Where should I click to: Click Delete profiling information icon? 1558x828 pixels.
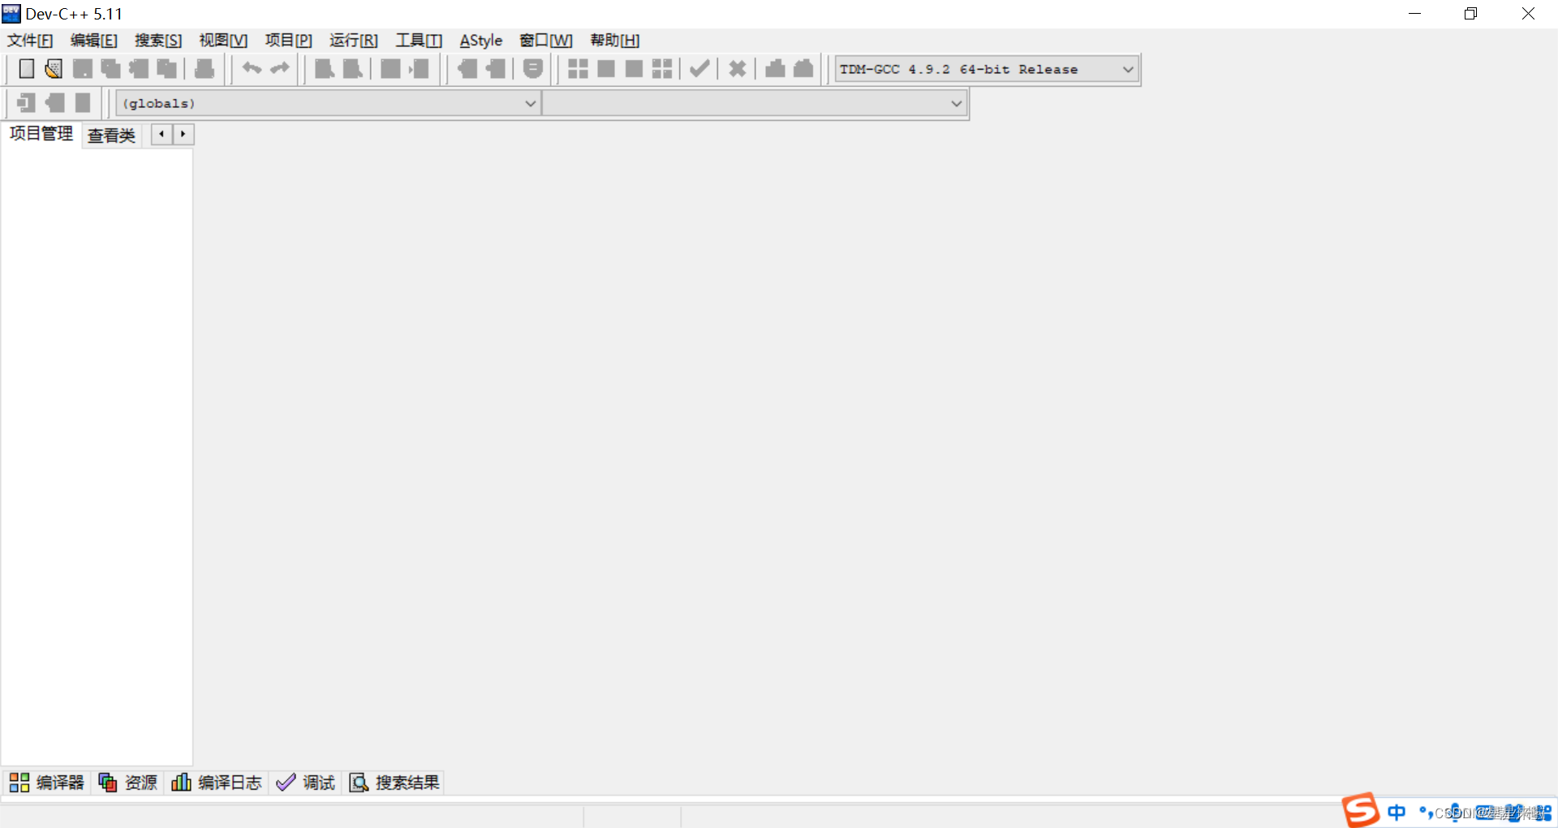[x=803, y=69]
